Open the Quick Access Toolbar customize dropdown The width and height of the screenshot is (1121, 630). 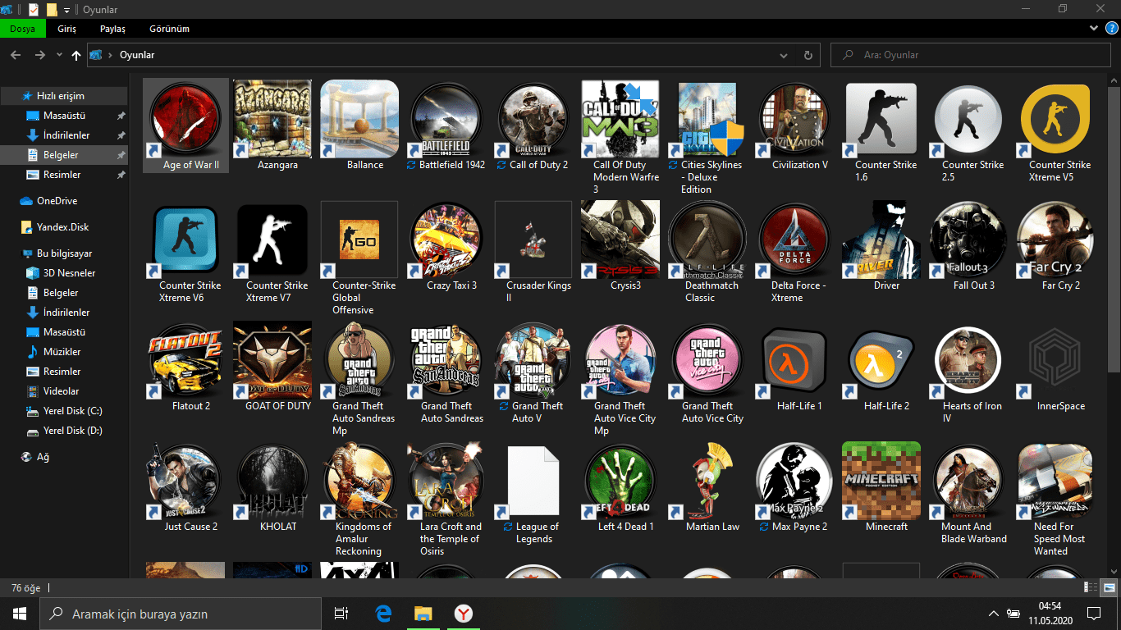(x=66, y=10)
